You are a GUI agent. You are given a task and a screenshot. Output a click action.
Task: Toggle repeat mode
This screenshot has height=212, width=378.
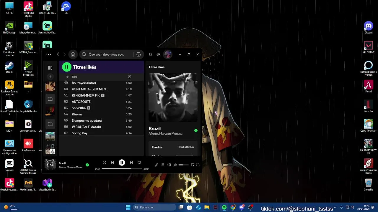click(139, 163)
